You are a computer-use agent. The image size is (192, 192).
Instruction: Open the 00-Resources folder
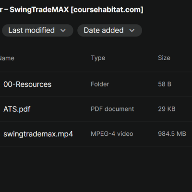[x=27, y=84]
